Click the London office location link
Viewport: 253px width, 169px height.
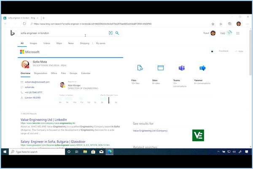(32, 98)
